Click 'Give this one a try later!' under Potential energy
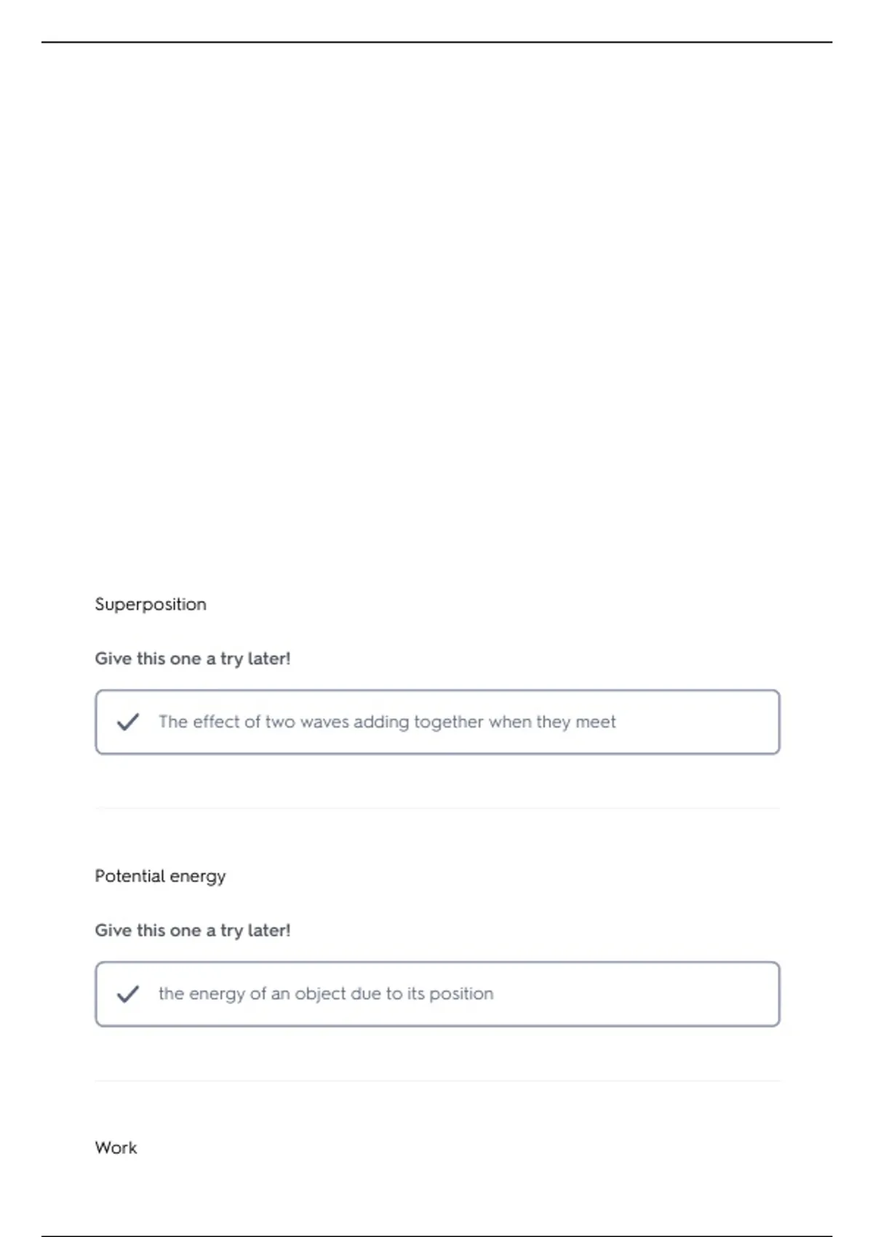Screen dimensions: 873x1237 (x=193, y=931)
